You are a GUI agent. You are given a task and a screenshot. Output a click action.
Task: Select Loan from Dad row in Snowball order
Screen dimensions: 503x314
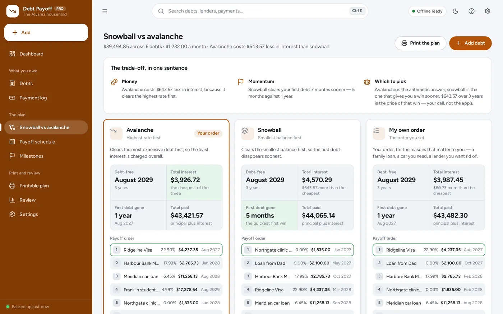297,263
